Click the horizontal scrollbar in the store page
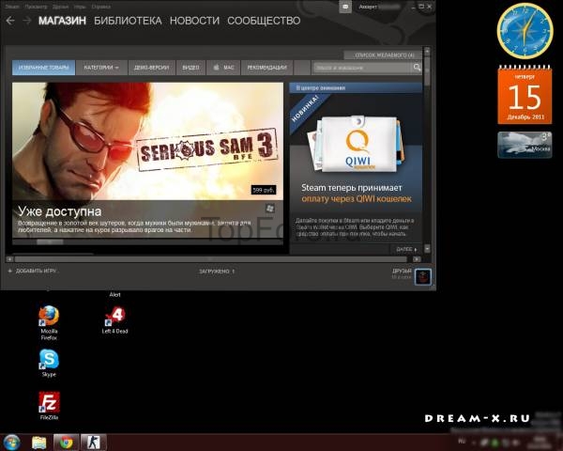This screenshot has height=451, width=563. click(210, 259)
